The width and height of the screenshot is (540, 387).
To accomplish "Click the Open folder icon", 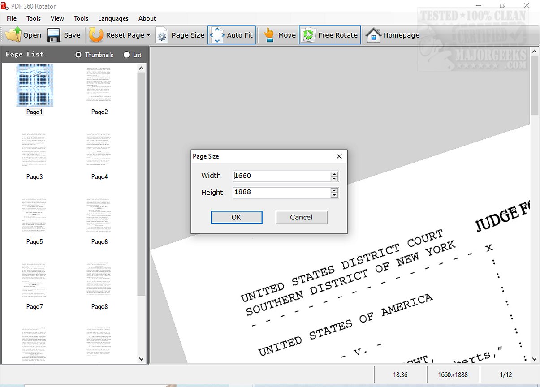I will pyautogui.click(x=13, y=35).
